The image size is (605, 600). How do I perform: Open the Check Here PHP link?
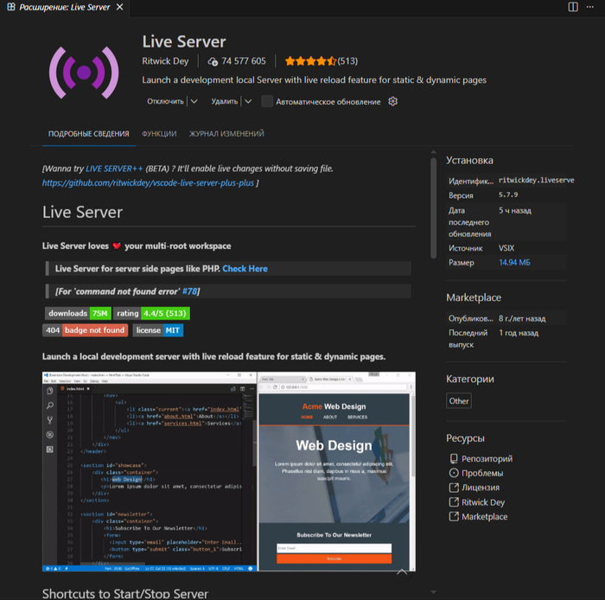pyautogui.click(x=245, y=269)
